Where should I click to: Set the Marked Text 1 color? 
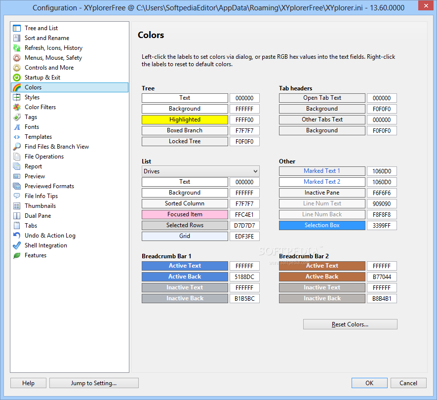coord(322,171)
